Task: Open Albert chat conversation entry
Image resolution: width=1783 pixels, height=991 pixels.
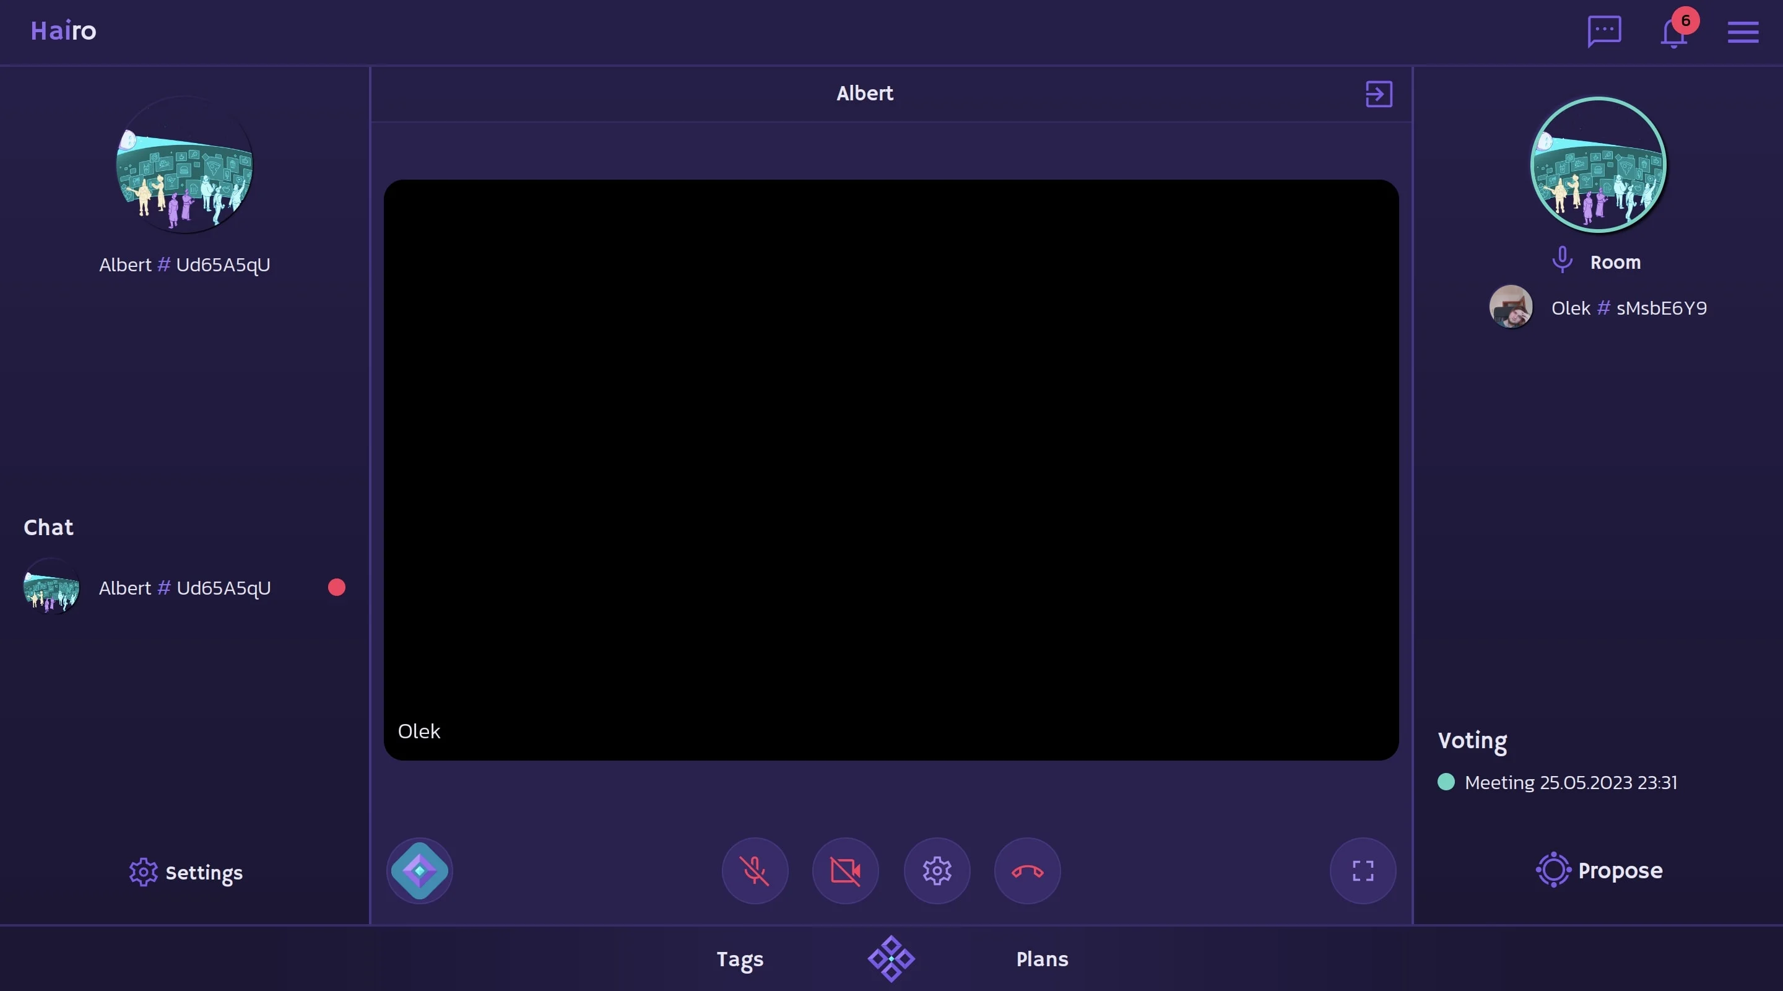Action: (x=184, y=588)
